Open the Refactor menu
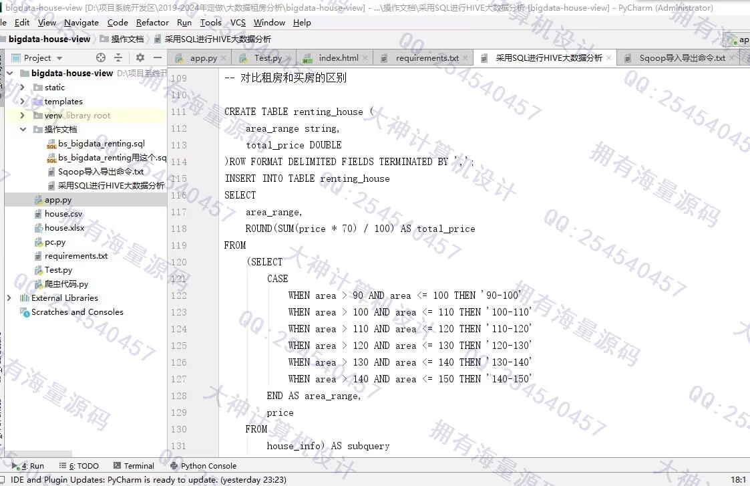 pos(152,23)
